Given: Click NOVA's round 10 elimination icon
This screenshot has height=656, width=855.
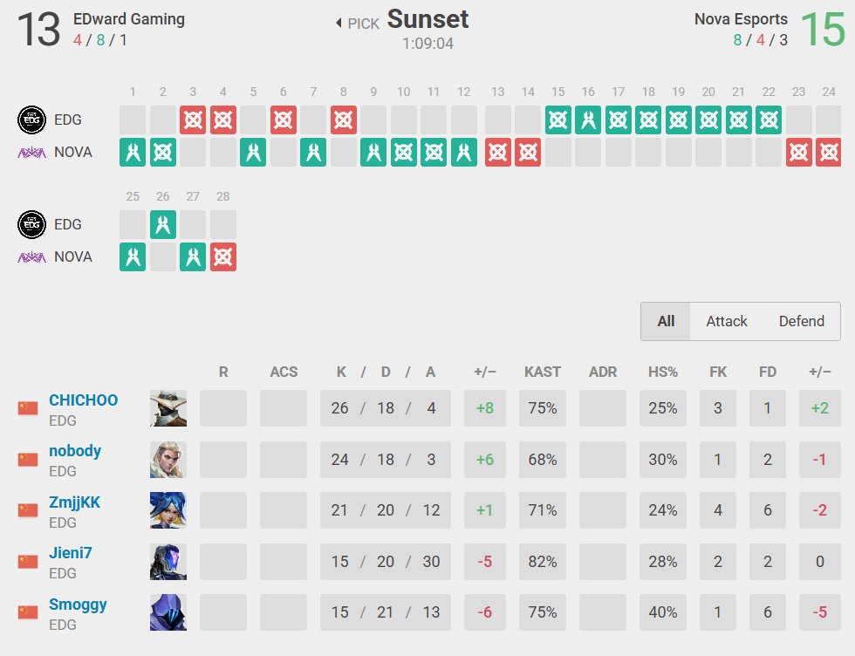Looking at the screenshot, I should point(403,152).
